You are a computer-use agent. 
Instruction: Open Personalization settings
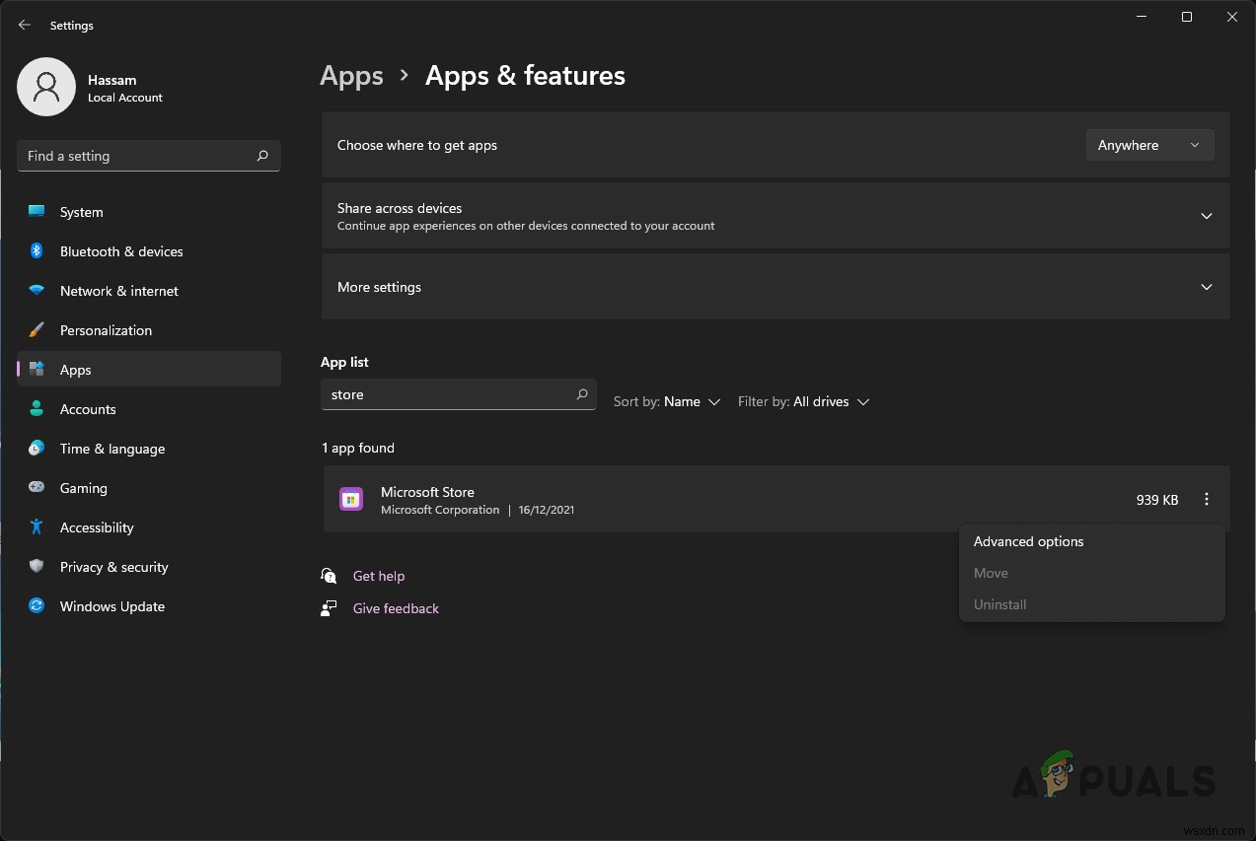click(106, 329)
